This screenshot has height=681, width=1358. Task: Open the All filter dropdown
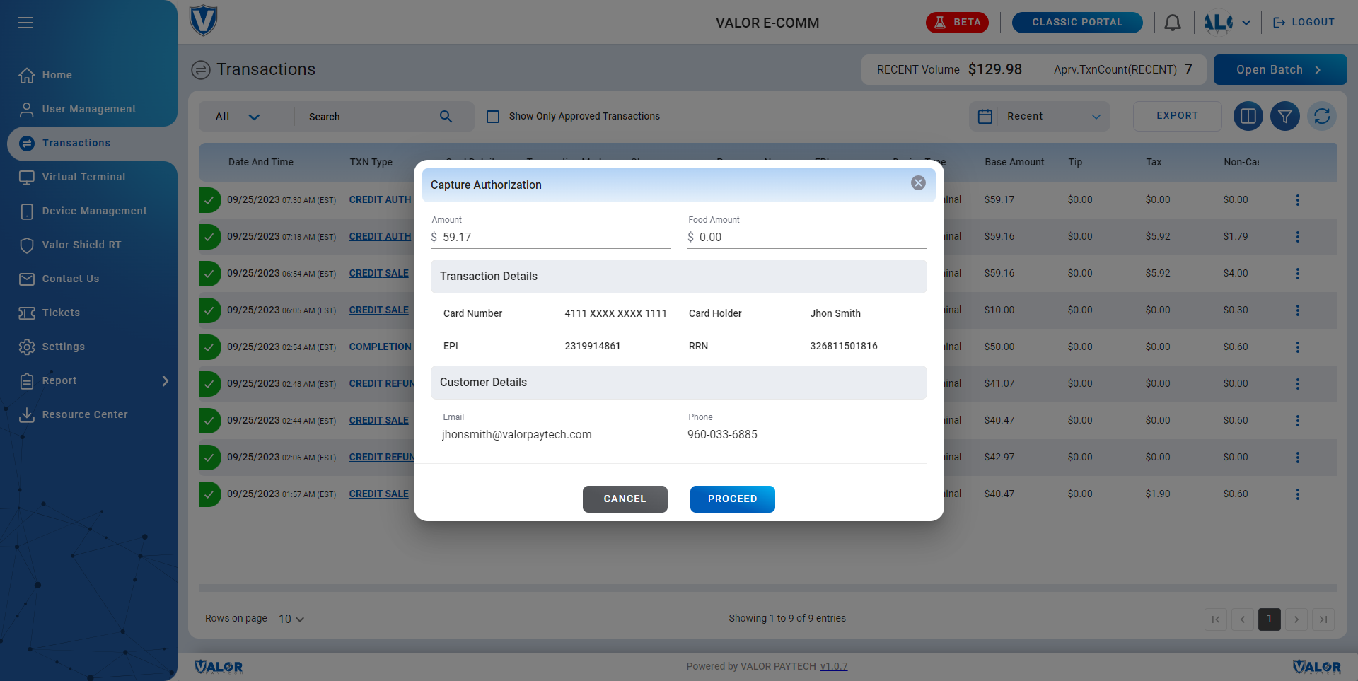(238, 117)
